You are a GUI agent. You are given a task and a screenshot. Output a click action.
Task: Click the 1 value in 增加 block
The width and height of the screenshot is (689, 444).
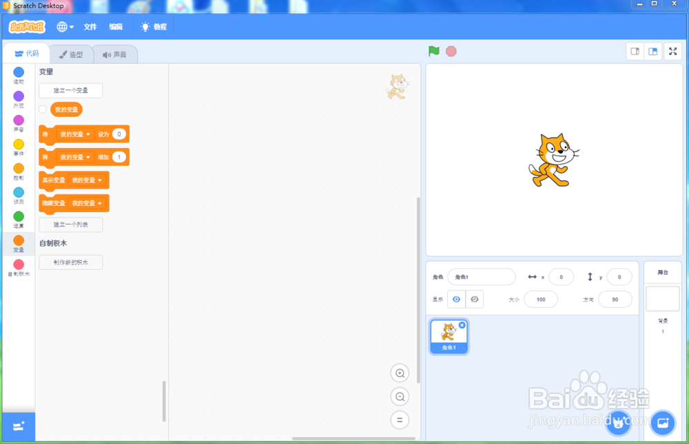pos(119,157)
